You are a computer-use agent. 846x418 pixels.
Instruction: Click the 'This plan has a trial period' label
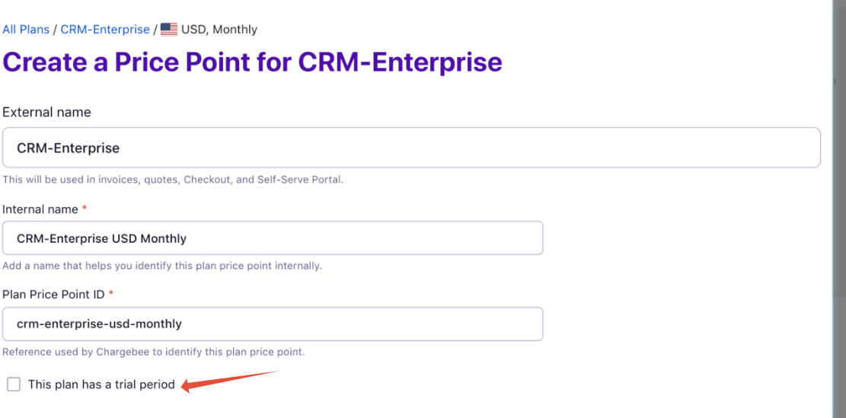tap(101, 384)
